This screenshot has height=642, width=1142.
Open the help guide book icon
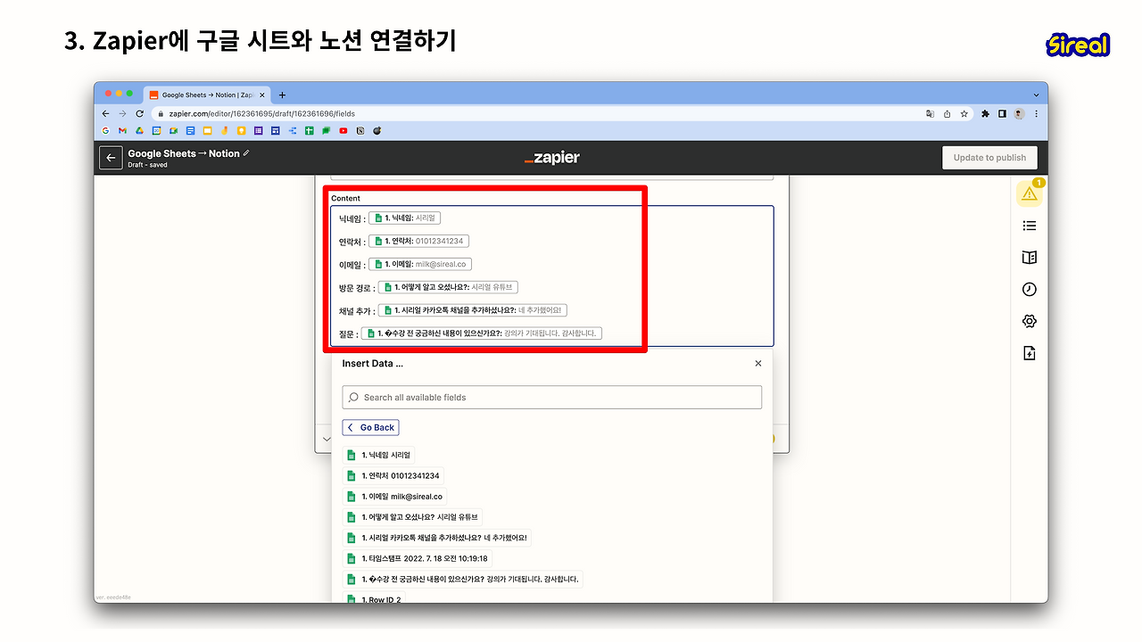pyautogui.click(x=1030, y=258)
